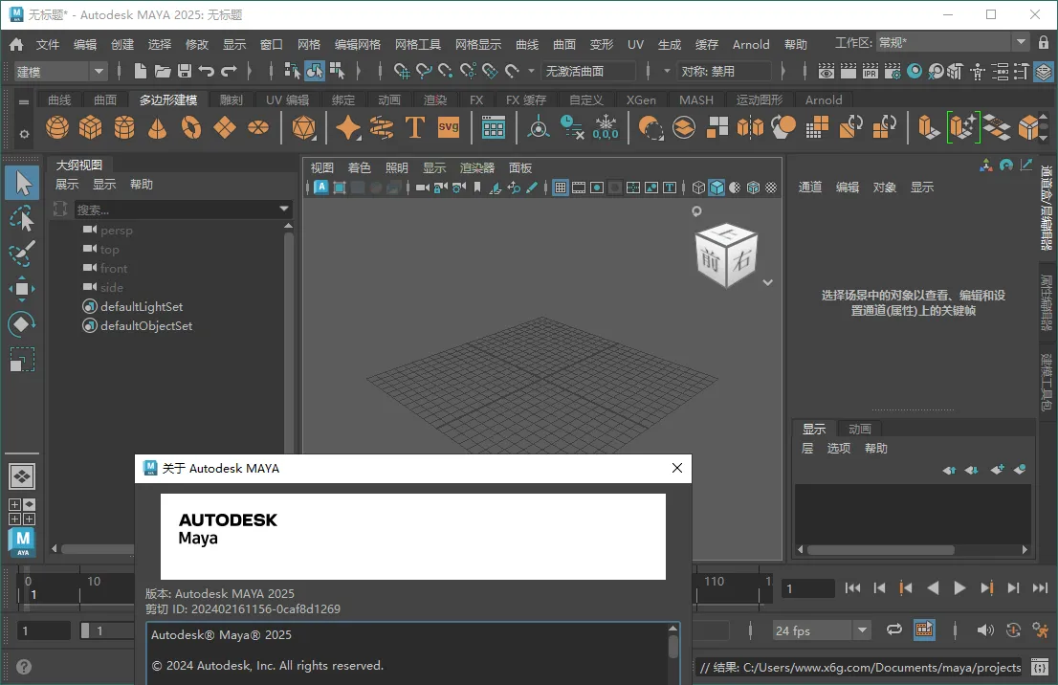Select the polygon Text tool on the shelf
The image size is (1058, 685).
tap(415, 126)
